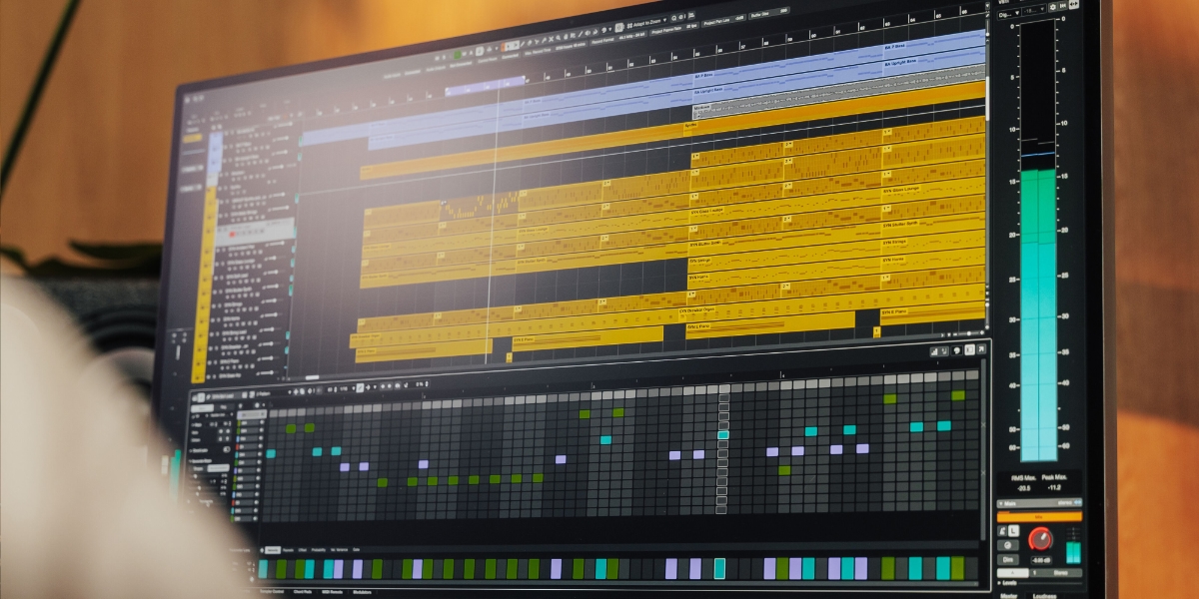Open the -18 dropdown above the meter
This screenshot has height=599, width=1199.
point(1034,10)
